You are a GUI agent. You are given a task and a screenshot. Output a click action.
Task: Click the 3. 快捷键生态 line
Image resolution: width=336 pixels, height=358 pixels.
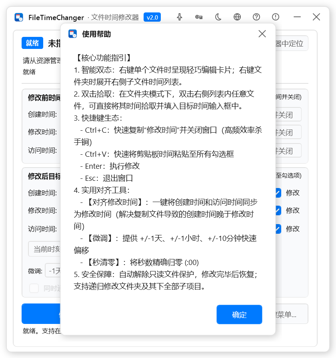98,118
